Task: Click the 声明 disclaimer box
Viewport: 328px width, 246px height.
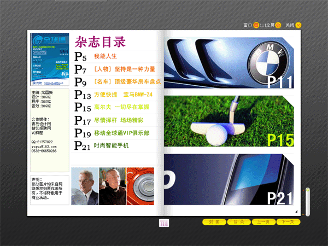Action: [x=50, y=190]
